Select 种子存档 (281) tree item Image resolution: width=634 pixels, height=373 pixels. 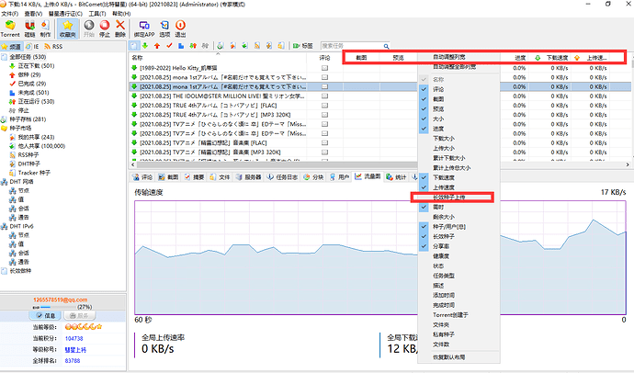(x=28, y=119)
